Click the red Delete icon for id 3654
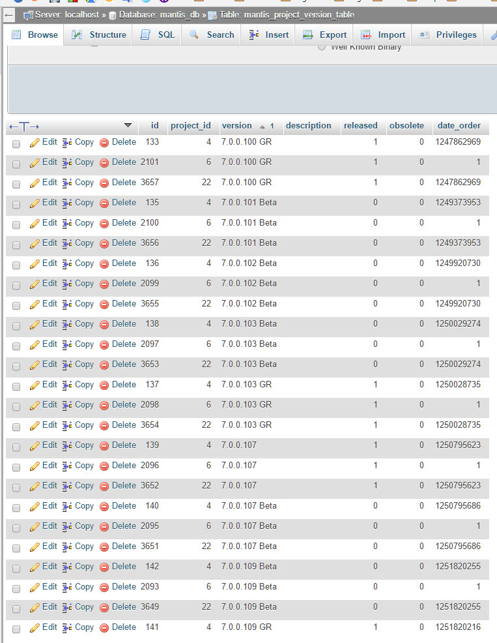This screenshot has height=643, width=497. coord(104,426)
